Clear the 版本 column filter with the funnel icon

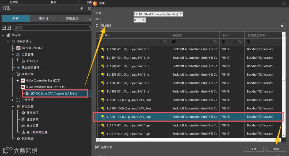pyautogui.click(x=240, y=42)
